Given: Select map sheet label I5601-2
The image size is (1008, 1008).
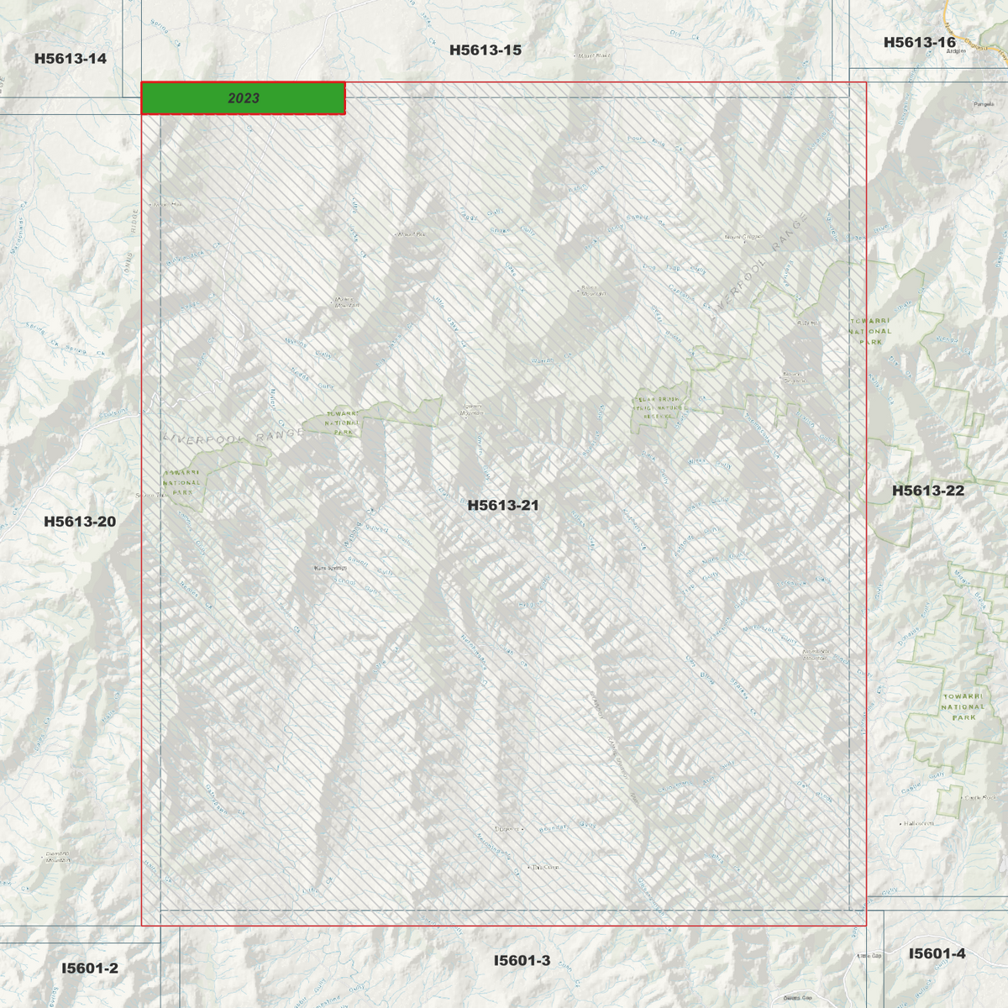Looking at the screenshot, I should click(90, 968).
